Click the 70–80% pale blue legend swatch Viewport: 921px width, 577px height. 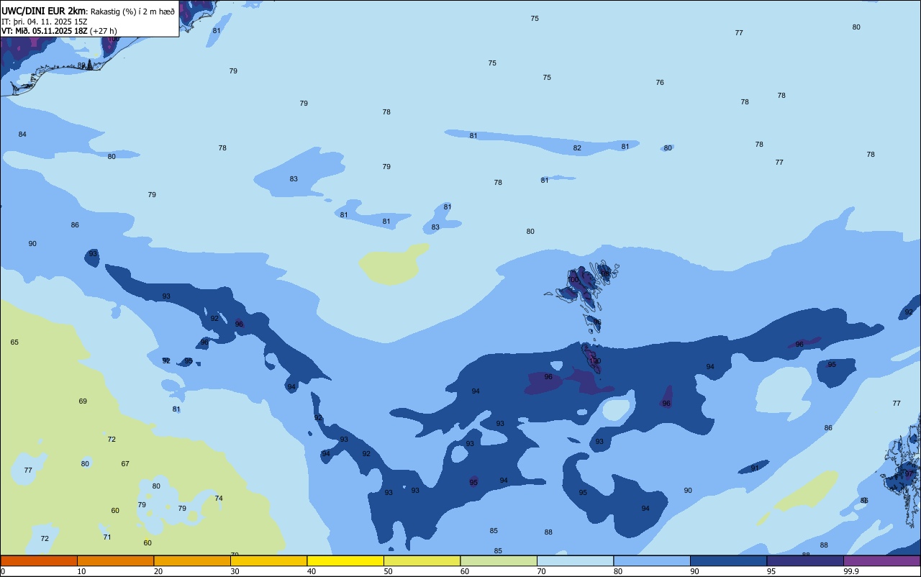(575, 560)
